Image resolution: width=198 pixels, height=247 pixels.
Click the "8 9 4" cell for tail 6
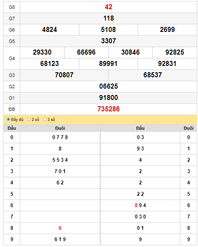[140, 205]
